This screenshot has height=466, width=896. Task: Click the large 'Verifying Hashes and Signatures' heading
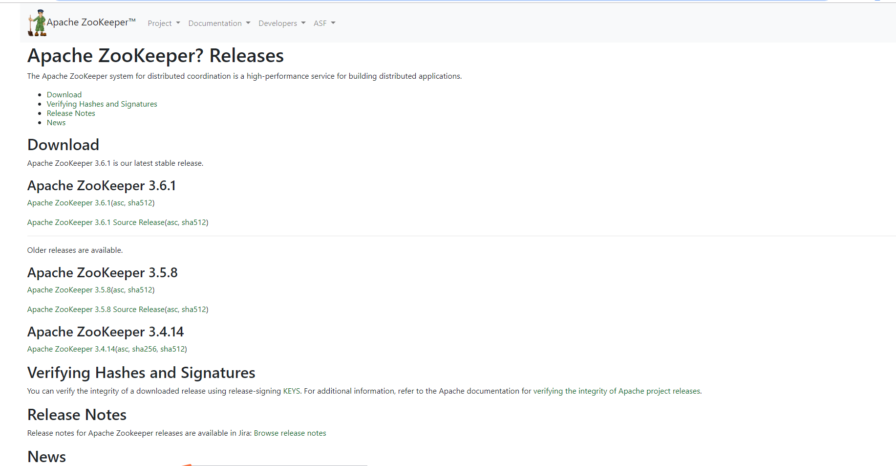click(x=141, y=373)
